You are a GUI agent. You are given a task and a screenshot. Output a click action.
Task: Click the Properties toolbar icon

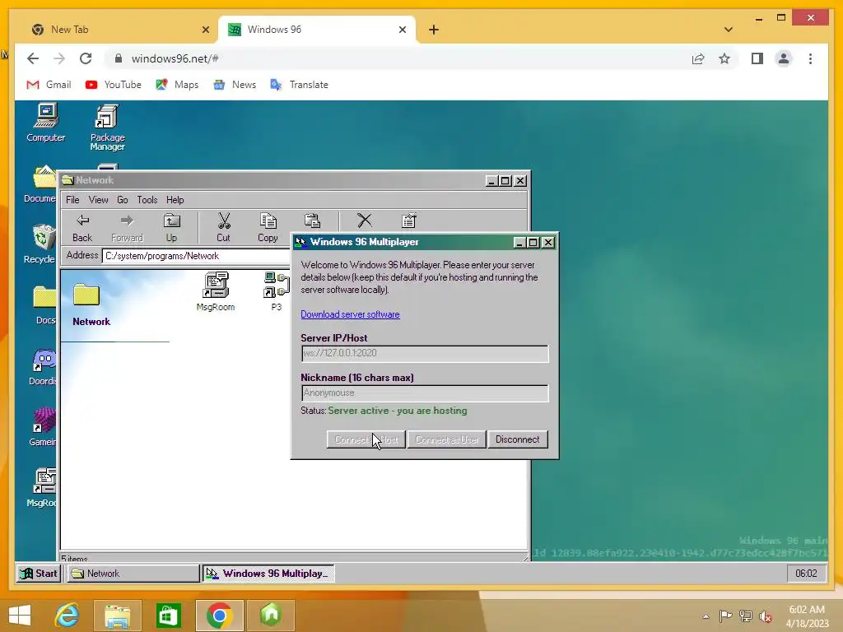408,221
